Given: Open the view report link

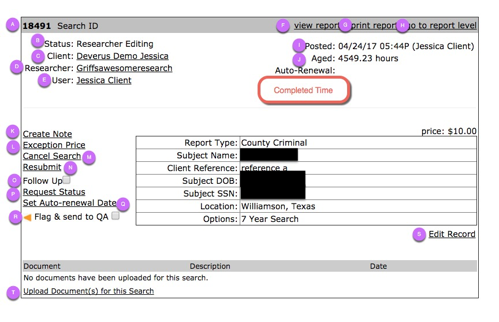Looking at the screenshot, I should [x=316, y=25].
